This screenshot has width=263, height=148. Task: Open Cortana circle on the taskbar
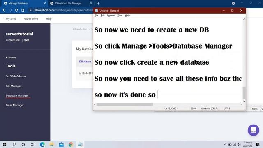(23, 144)
